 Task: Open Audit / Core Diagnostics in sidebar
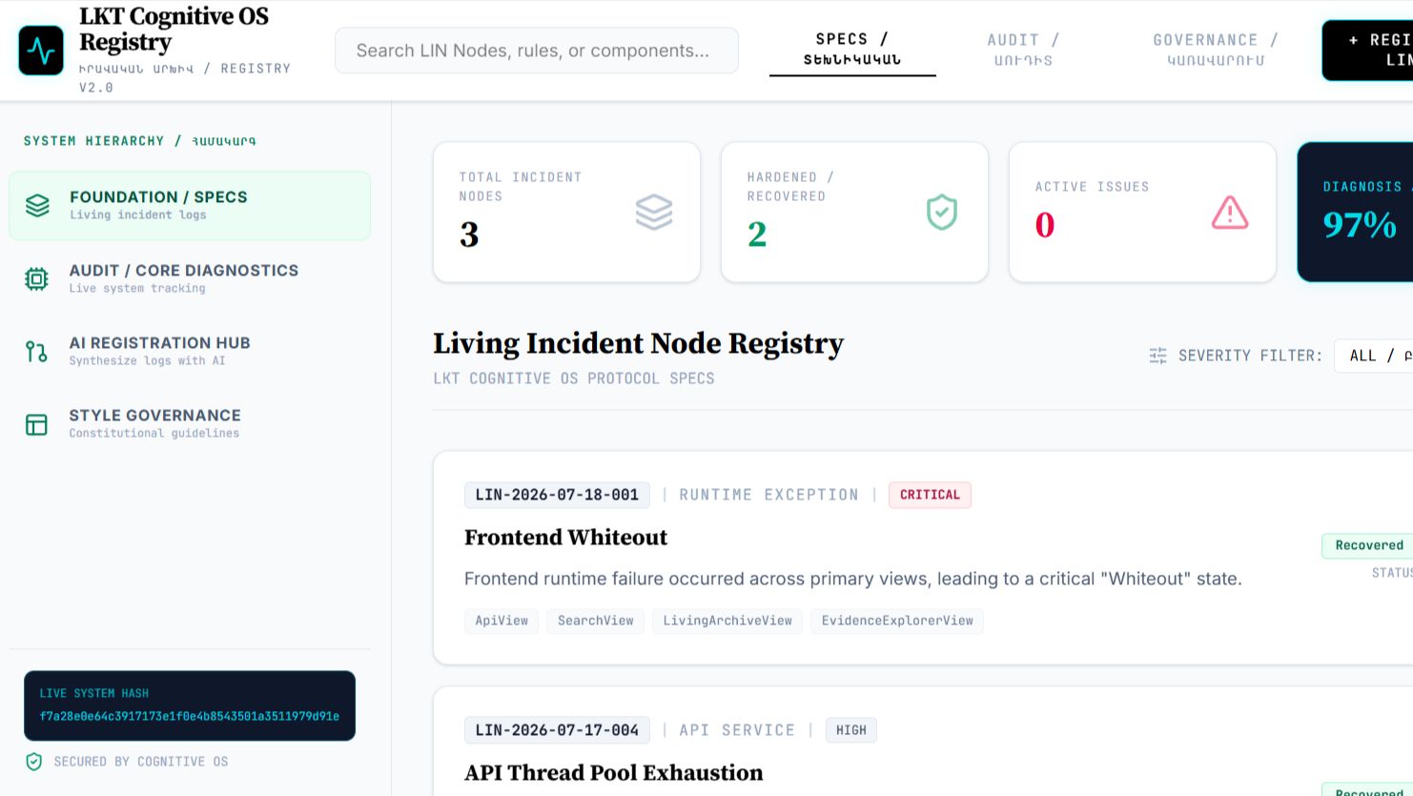pos(190,278)
